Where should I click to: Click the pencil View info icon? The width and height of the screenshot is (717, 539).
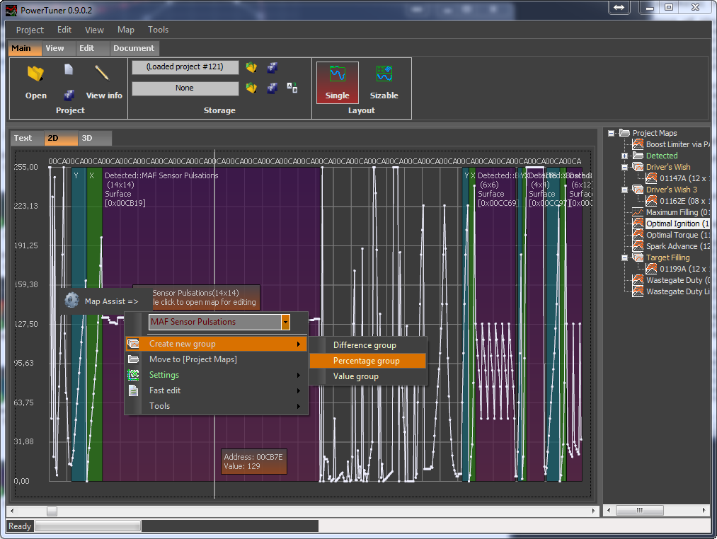tap(102, 72)
